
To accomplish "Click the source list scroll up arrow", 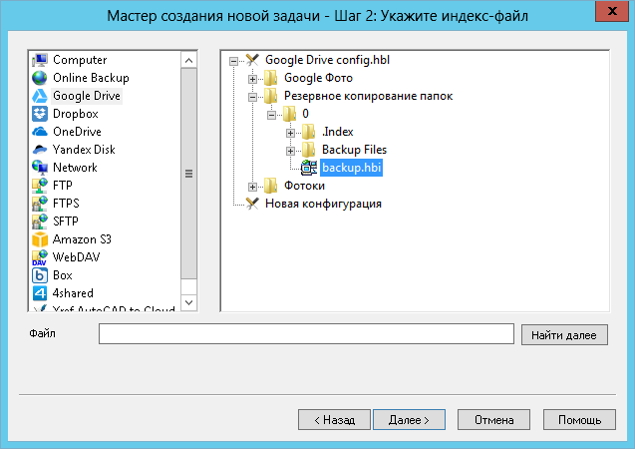I will (x=188, y=61).
